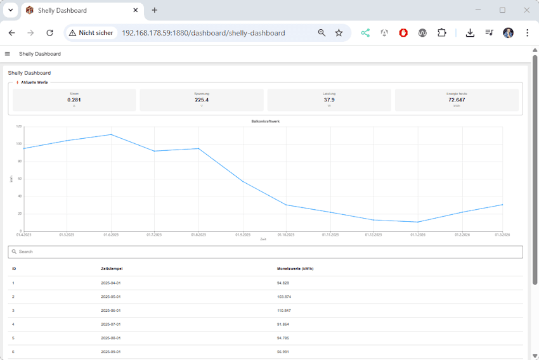The height and width of the screenshot is (360, 539).
Task: Click the x-axis label 01.10.2025
Action: click(286, 235)
